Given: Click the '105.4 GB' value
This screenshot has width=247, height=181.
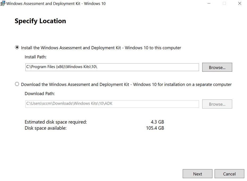Looking at the screenshot, I should [x=155, y=128].
